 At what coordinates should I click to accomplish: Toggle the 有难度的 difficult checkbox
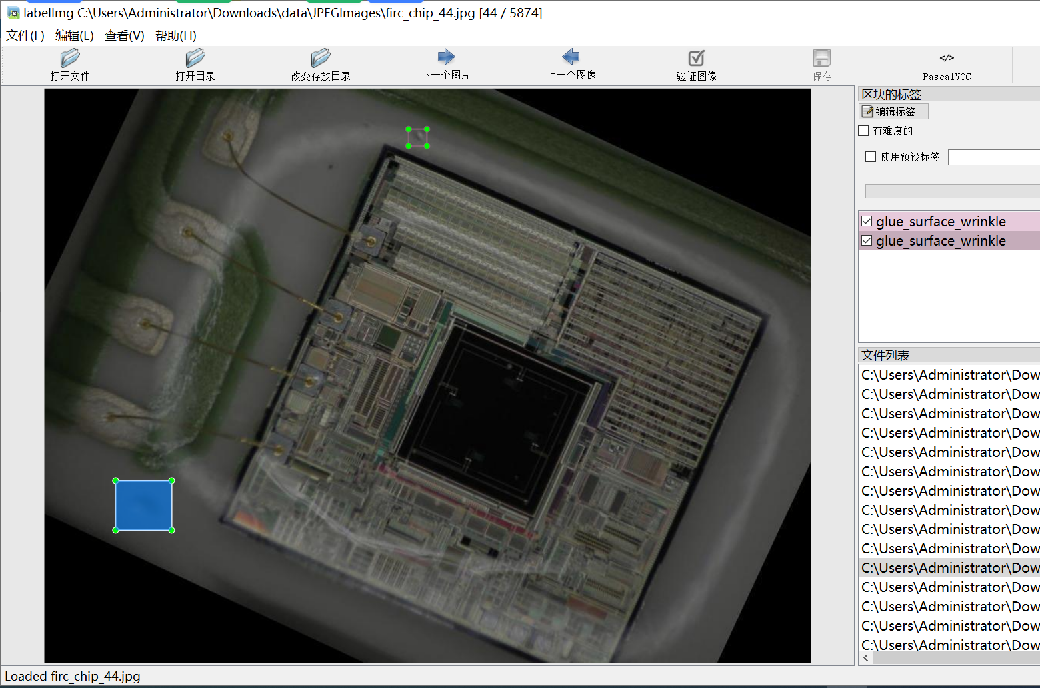coord(864,131)
